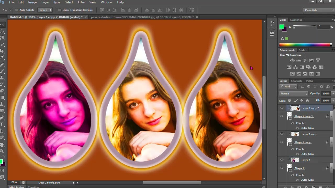Open the Mini Bridge panel
335x188 pixels.
16,187
